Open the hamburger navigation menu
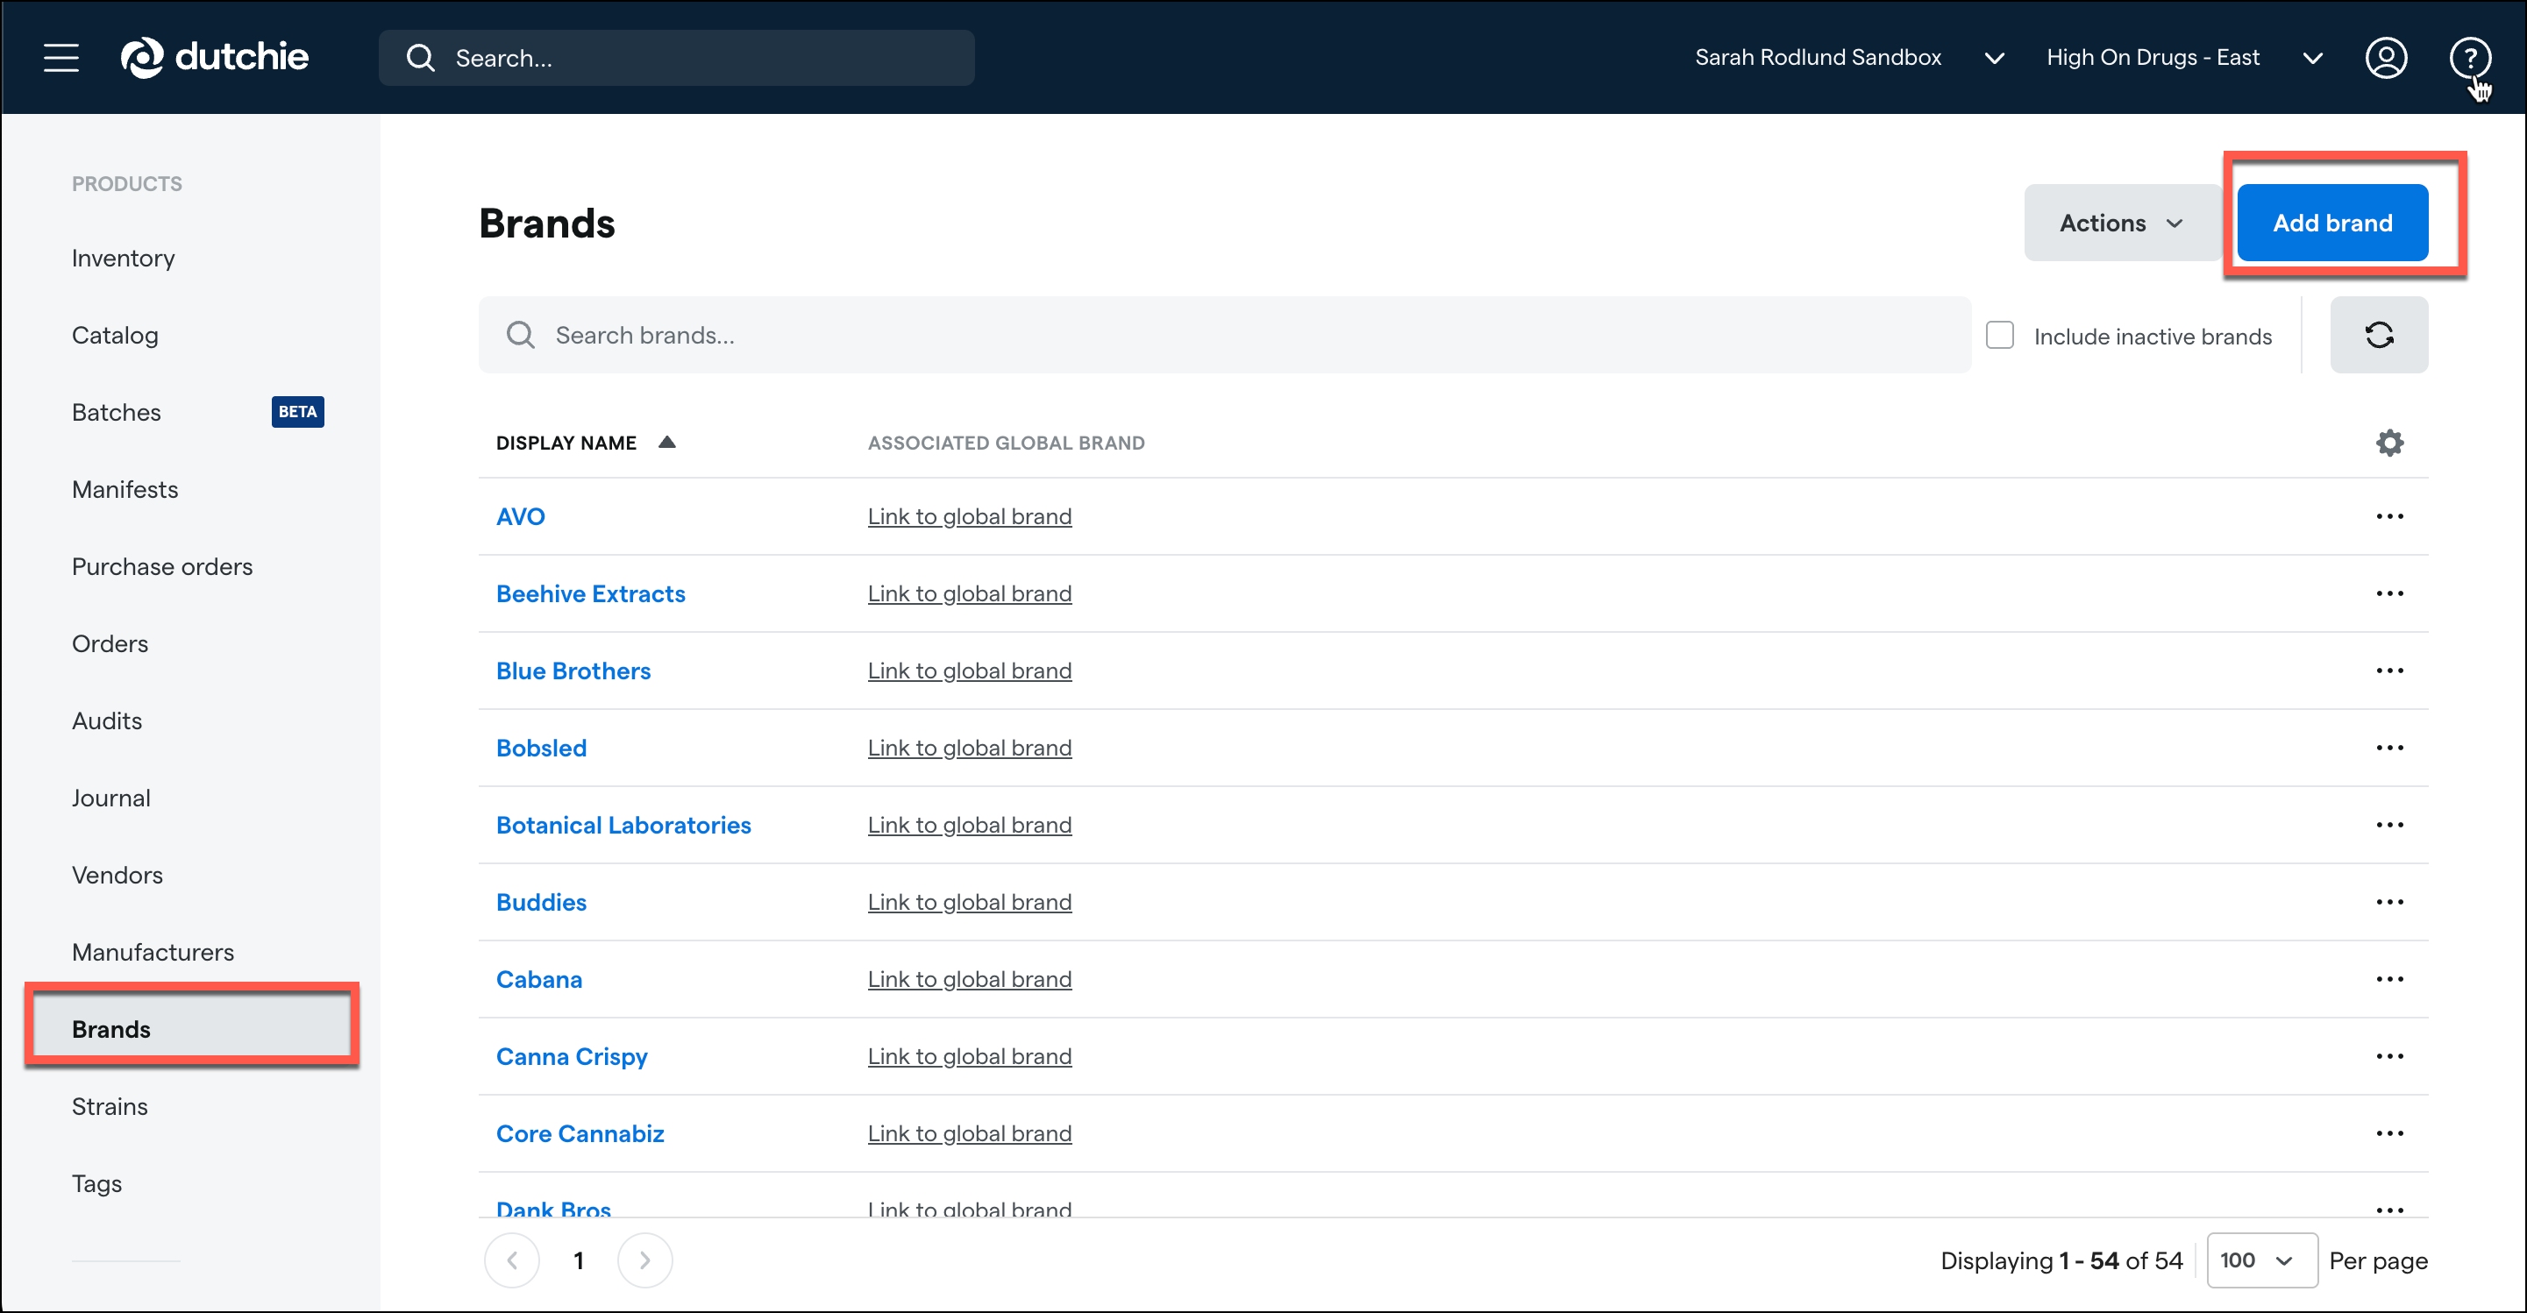The height and width of the screenshot is (1313, 2527). pyautogui.click(x=61, y=58)
